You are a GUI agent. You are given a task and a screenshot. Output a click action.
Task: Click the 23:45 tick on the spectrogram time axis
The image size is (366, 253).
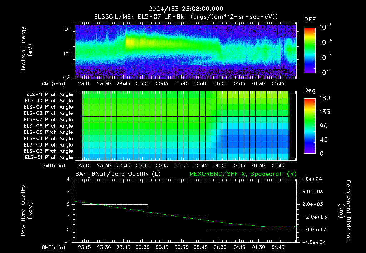click(x=123, y=84)
